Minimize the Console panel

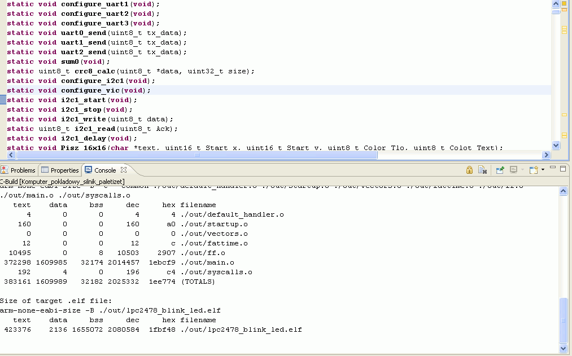click(553, 168)
